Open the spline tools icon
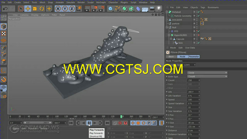247x139 pixels. point(117,9)
